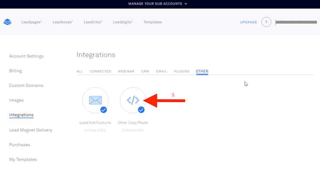Open the help question mark icon
Image resolution: width=320 pixels, height=185 pixels.
(x=266, y=22)
